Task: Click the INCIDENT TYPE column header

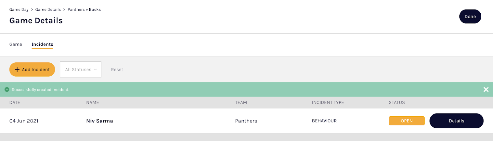Action: click(328, 102)
